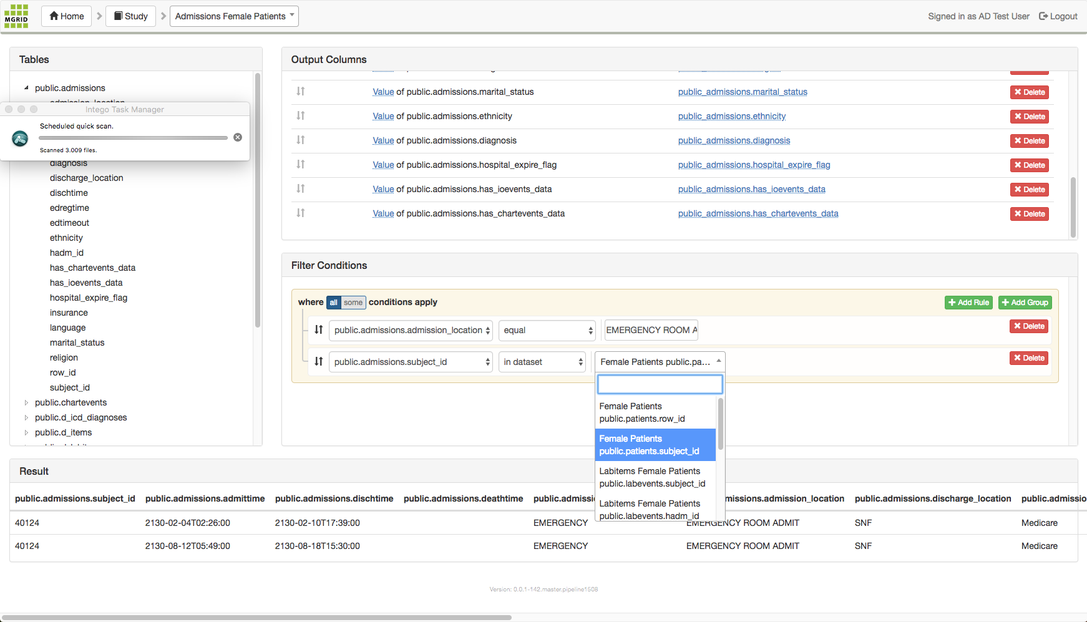Click public_admissions.diagnosis alias link
Screen dimensions: 1087x622
[x=734, y=140]
